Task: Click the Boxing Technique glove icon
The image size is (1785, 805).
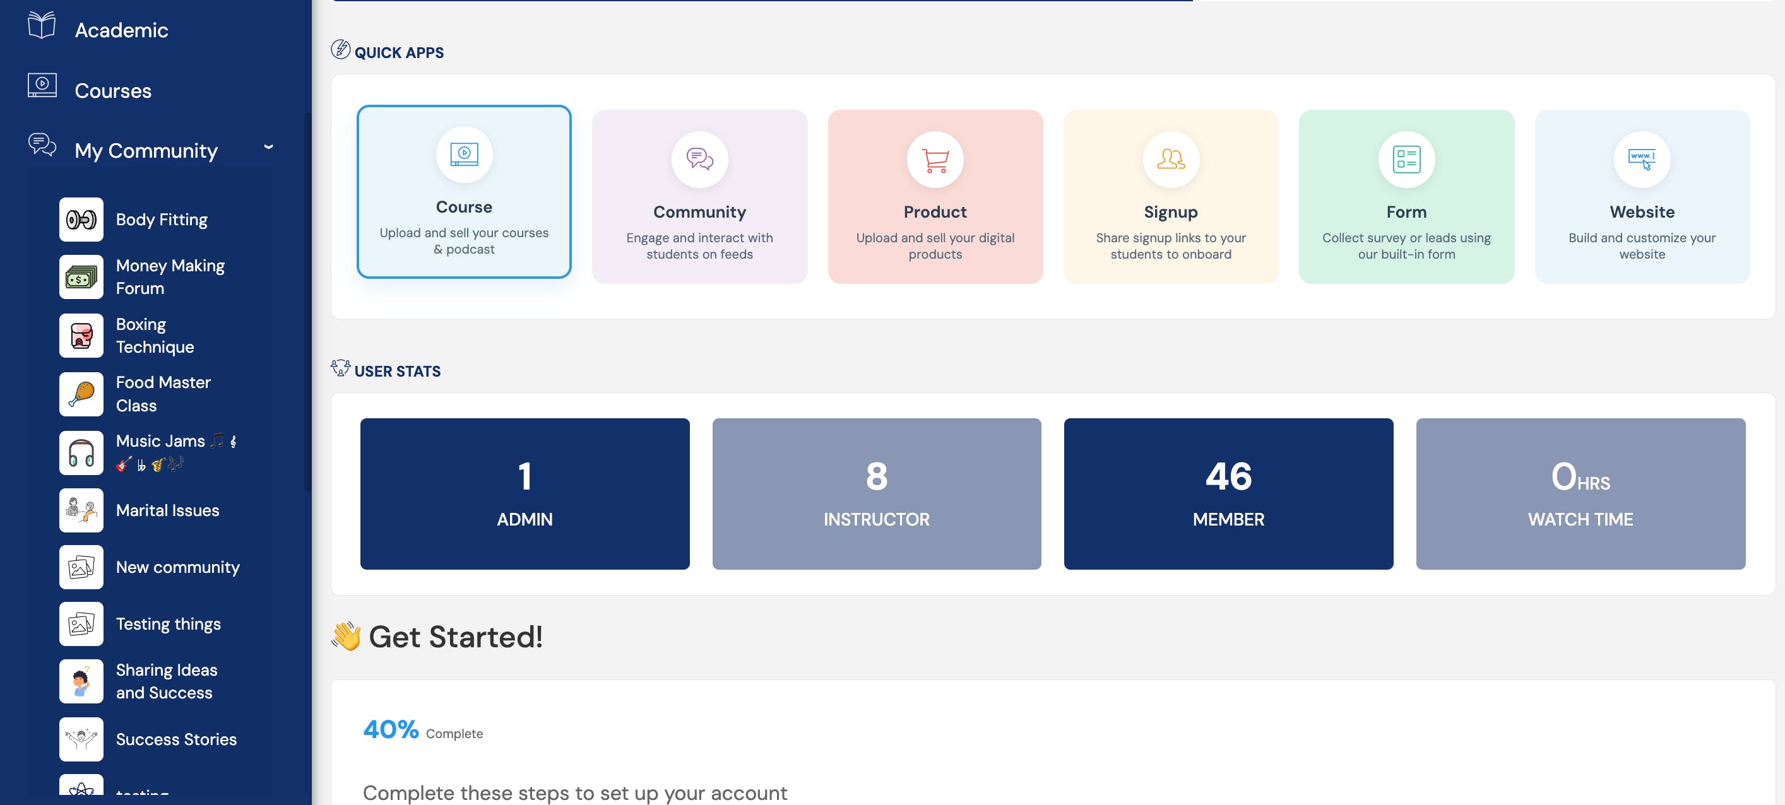Action: (81, 336)
